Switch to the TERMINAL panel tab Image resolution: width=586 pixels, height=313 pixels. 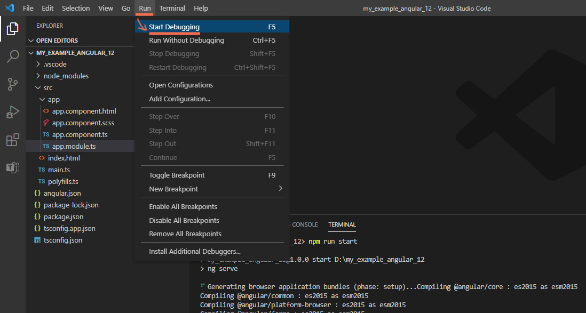coord(342,224)
